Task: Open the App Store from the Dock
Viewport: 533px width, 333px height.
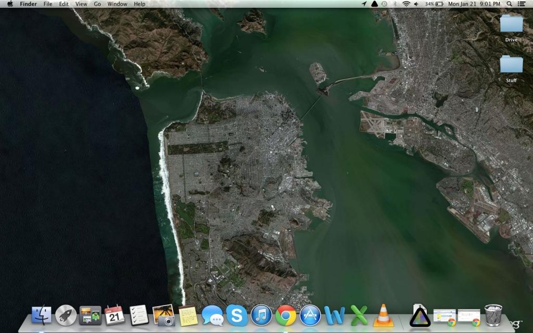Action: (310, 315)
